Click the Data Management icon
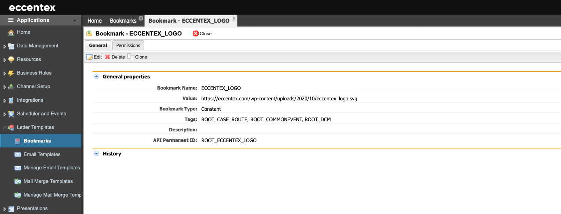 [x=11, y=46]
